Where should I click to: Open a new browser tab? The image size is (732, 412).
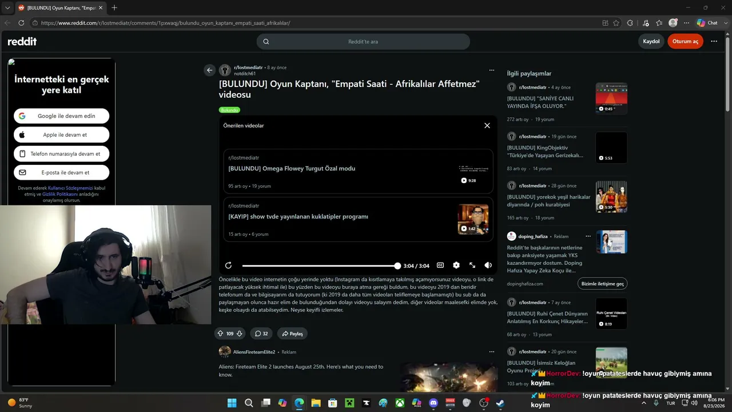tap(114, 7)
